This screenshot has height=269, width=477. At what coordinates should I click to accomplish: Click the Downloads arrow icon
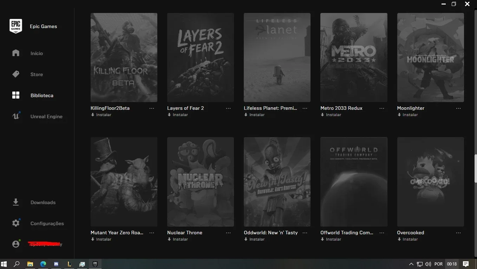click(x=16, y=202)
